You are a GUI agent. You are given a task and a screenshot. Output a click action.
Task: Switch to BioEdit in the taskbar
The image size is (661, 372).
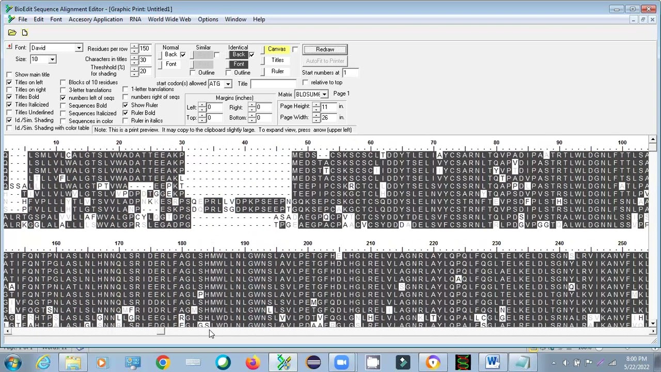[x=284, y=363]
